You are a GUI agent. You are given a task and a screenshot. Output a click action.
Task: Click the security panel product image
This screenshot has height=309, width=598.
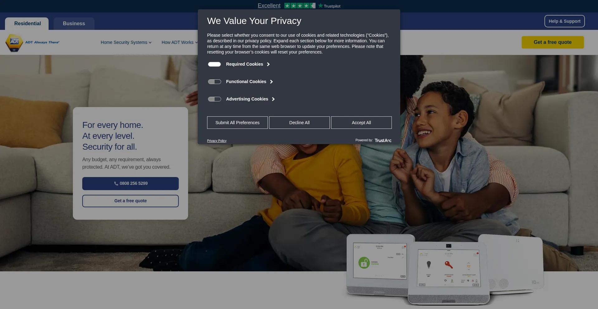(445, 269)
